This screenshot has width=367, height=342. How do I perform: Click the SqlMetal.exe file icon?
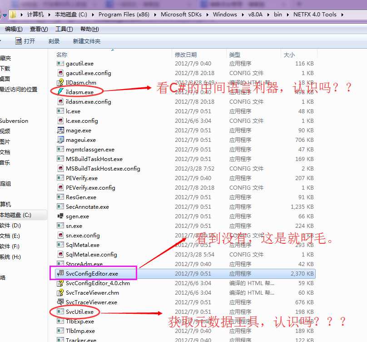(60, 245)
